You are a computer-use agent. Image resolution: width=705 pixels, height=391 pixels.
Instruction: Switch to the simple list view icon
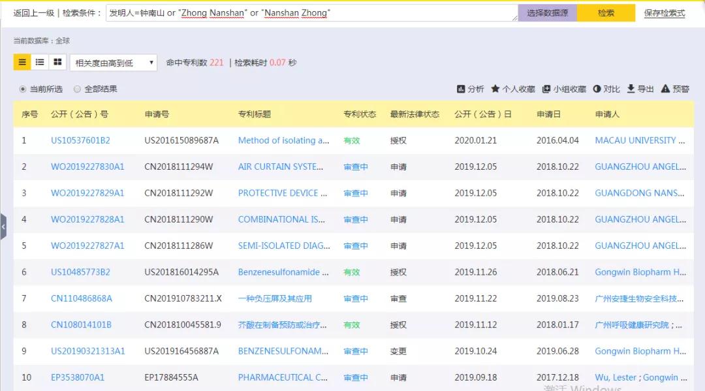39,62
